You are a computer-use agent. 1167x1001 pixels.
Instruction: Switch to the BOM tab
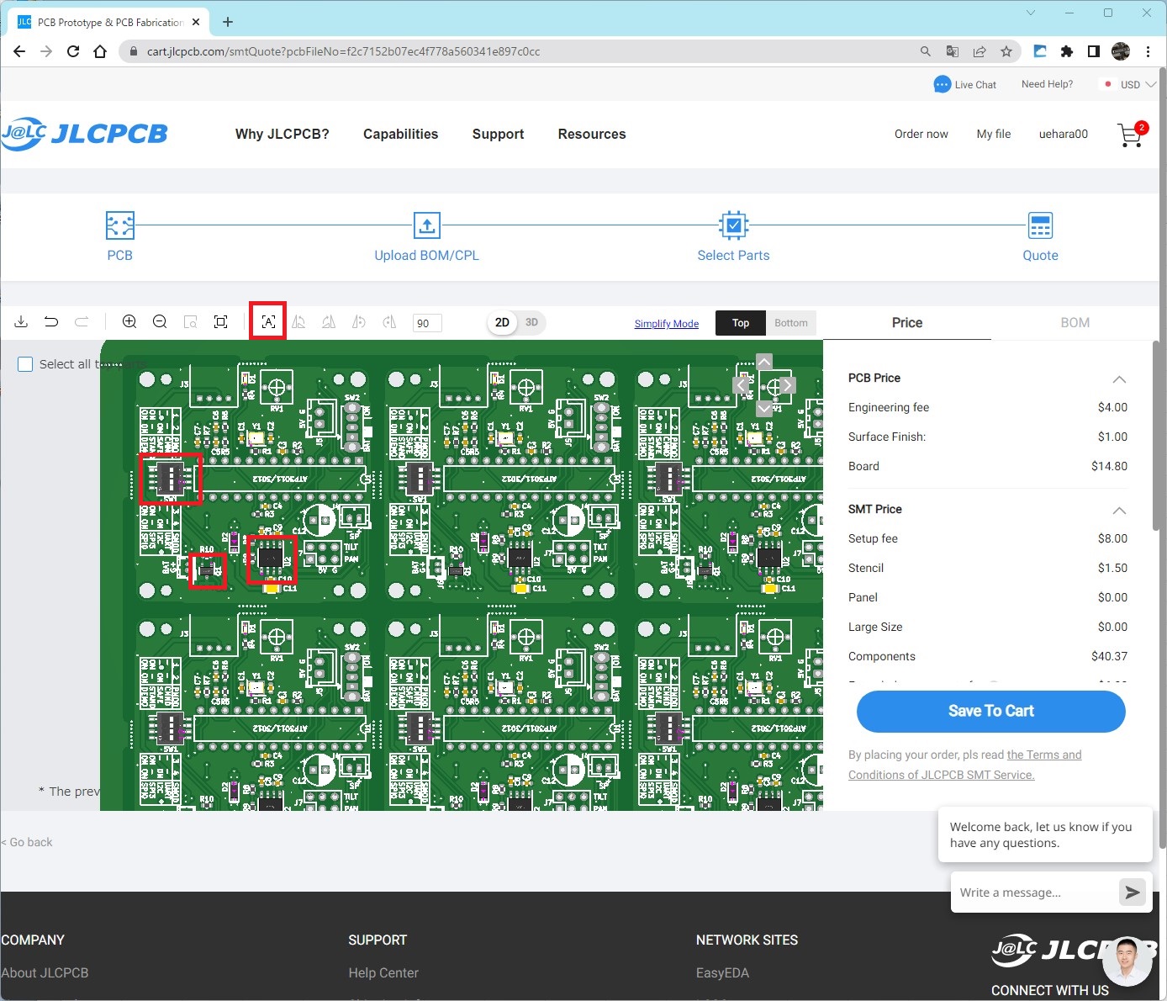pos(1075,322)
